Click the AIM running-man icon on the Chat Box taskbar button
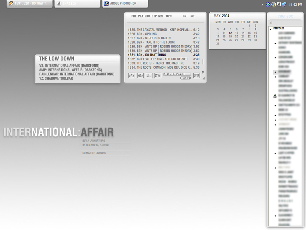306x230 pixels. point(59,3)
